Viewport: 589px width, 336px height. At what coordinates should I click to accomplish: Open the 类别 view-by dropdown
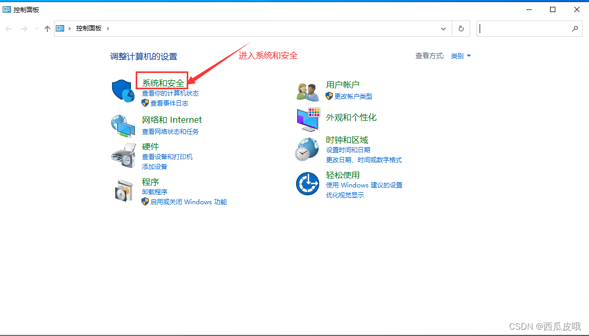coord(461,56)
